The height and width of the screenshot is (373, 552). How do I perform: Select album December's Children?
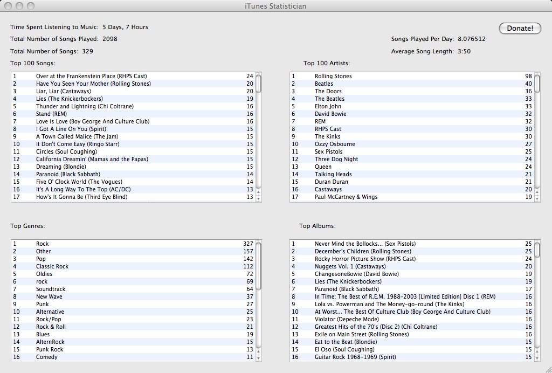click(412, 251)
